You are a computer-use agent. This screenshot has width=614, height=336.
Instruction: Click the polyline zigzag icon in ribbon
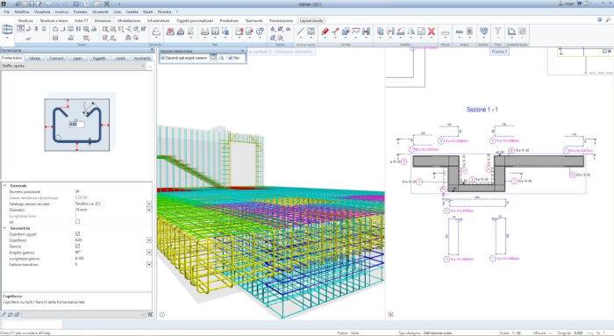(355, 32)
